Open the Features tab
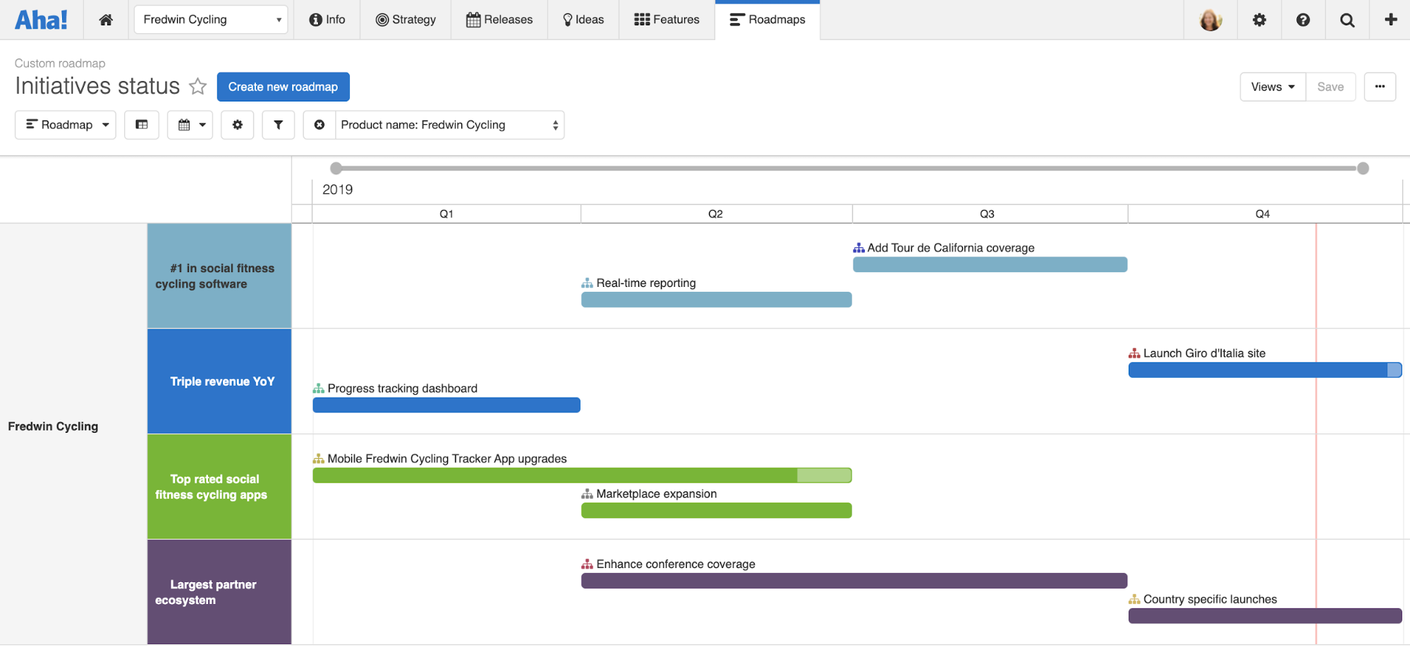This screenshot has width=1410, height=659. point(667,20)
